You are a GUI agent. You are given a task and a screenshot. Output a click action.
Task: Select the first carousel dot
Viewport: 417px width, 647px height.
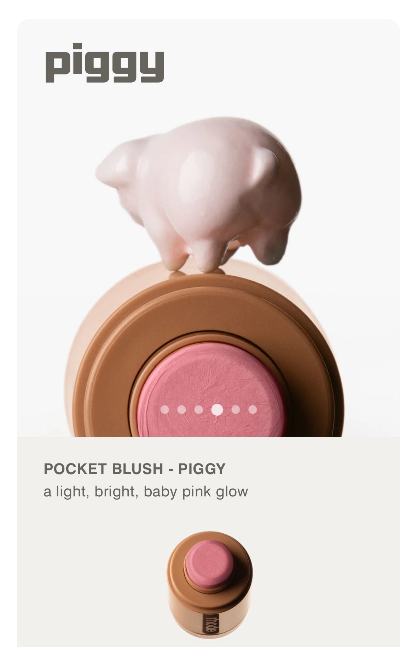[x=164, y=410]
